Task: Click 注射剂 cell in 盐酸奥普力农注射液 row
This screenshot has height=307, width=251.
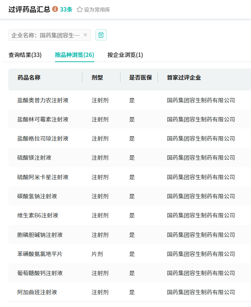Action: 100,100
